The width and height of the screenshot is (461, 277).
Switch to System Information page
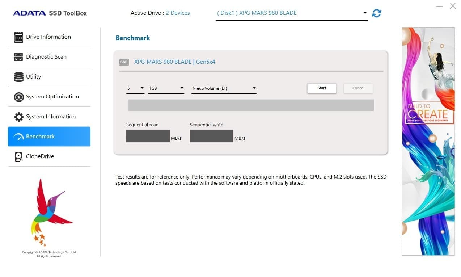point(49,117)
